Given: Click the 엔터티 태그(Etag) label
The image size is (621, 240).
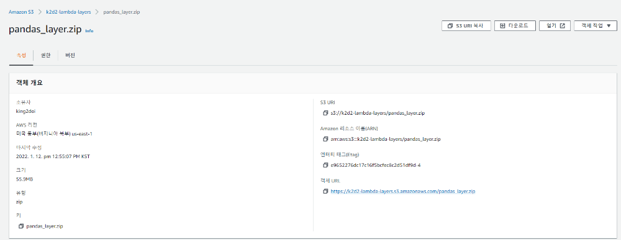Looking at the screenshot, I should click(340, 155).
